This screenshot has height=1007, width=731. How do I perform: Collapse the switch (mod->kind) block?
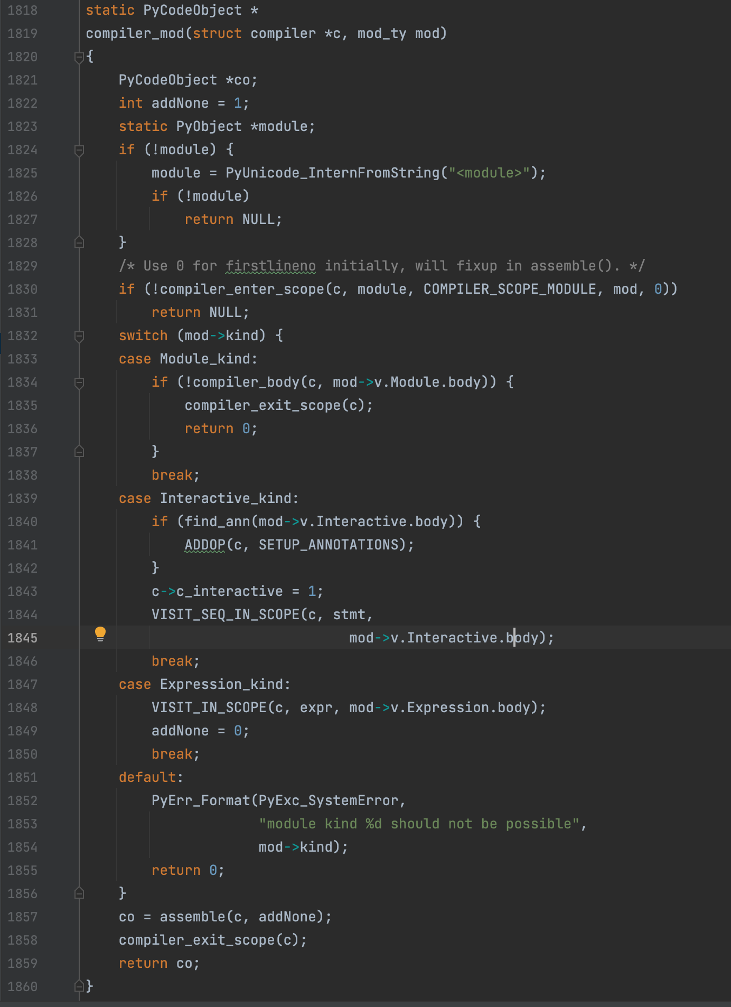[x=79, y=337]
